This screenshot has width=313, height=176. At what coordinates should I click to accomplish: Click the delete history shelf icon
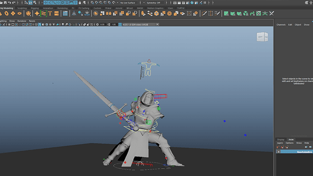tap(81, 13)
